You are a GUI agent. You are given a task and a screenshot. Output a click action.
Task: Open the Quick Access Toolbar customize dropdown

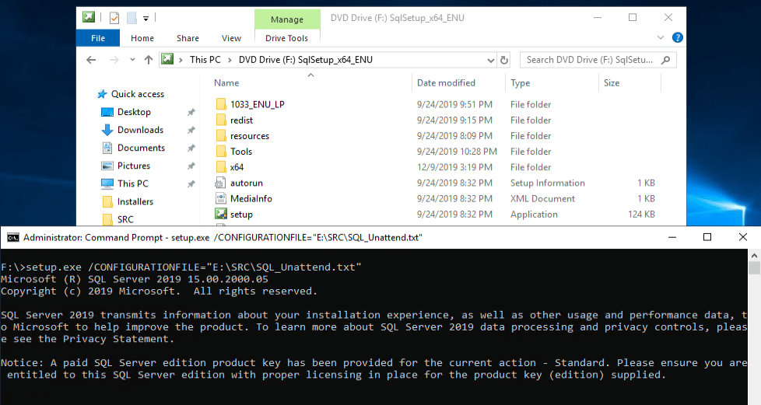pos(146,17)
